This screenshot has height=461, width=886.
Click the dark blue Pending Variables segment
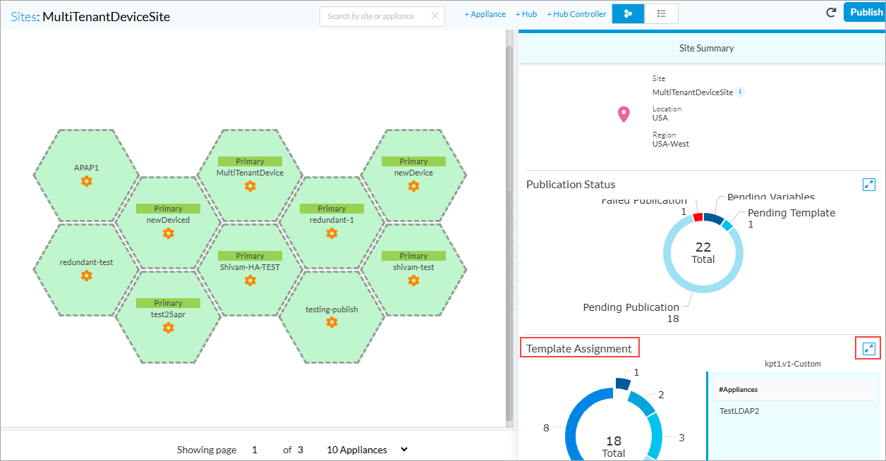pyautogui.click(x=713, y=219)
